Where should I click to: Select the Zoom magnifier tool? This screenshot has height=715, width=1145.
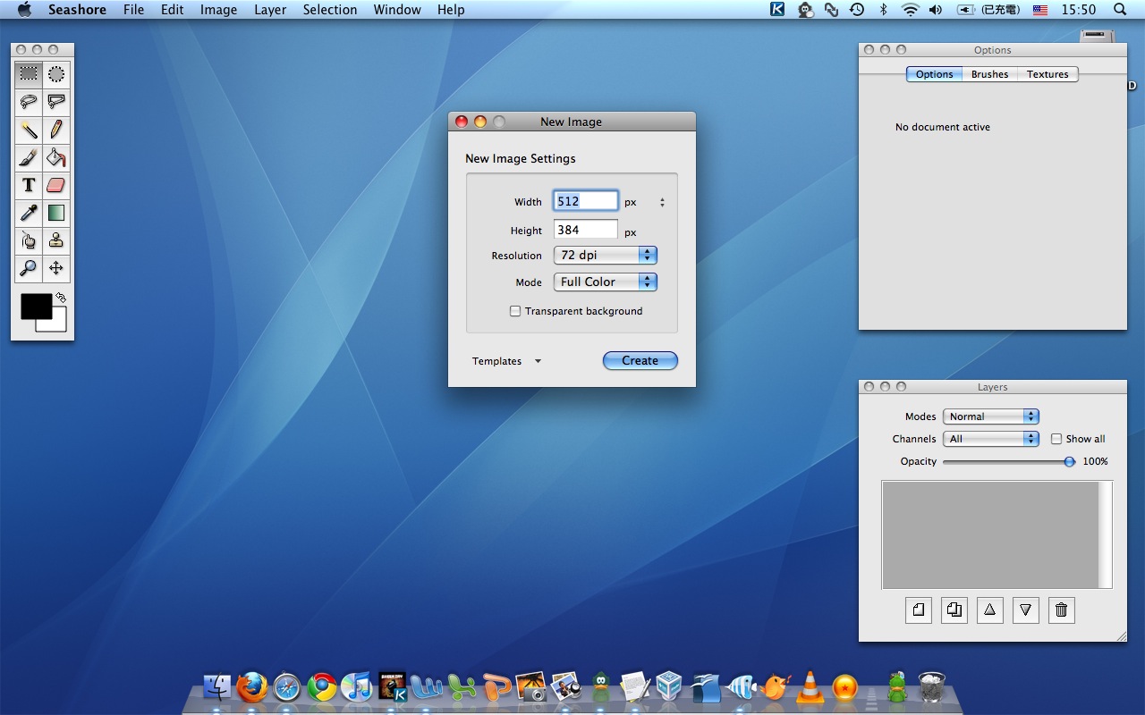pyautogui.click(x=29, y=268)
